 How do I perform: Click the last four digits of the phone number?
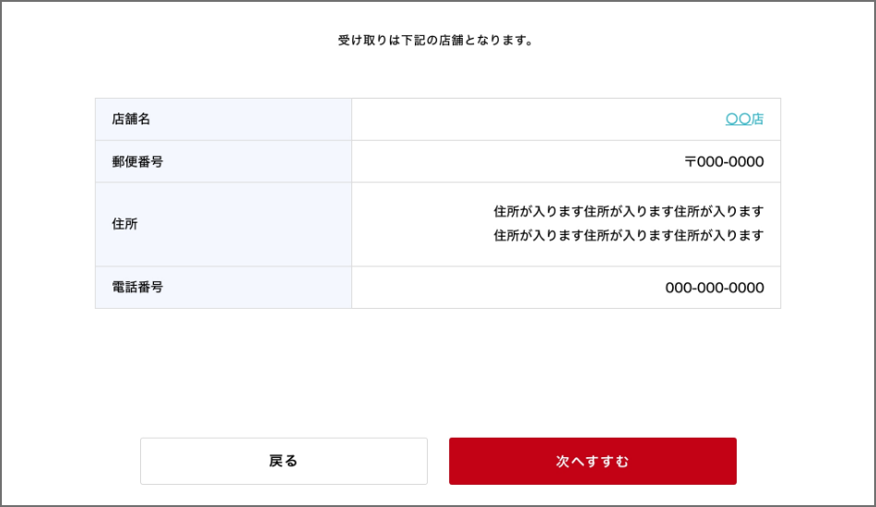coord(746,288)
